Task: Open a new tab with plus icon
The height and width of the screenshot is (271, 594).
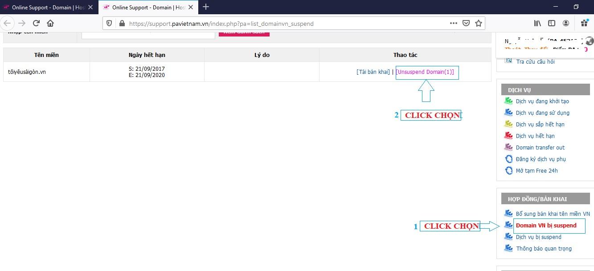Action: [206, 7]
